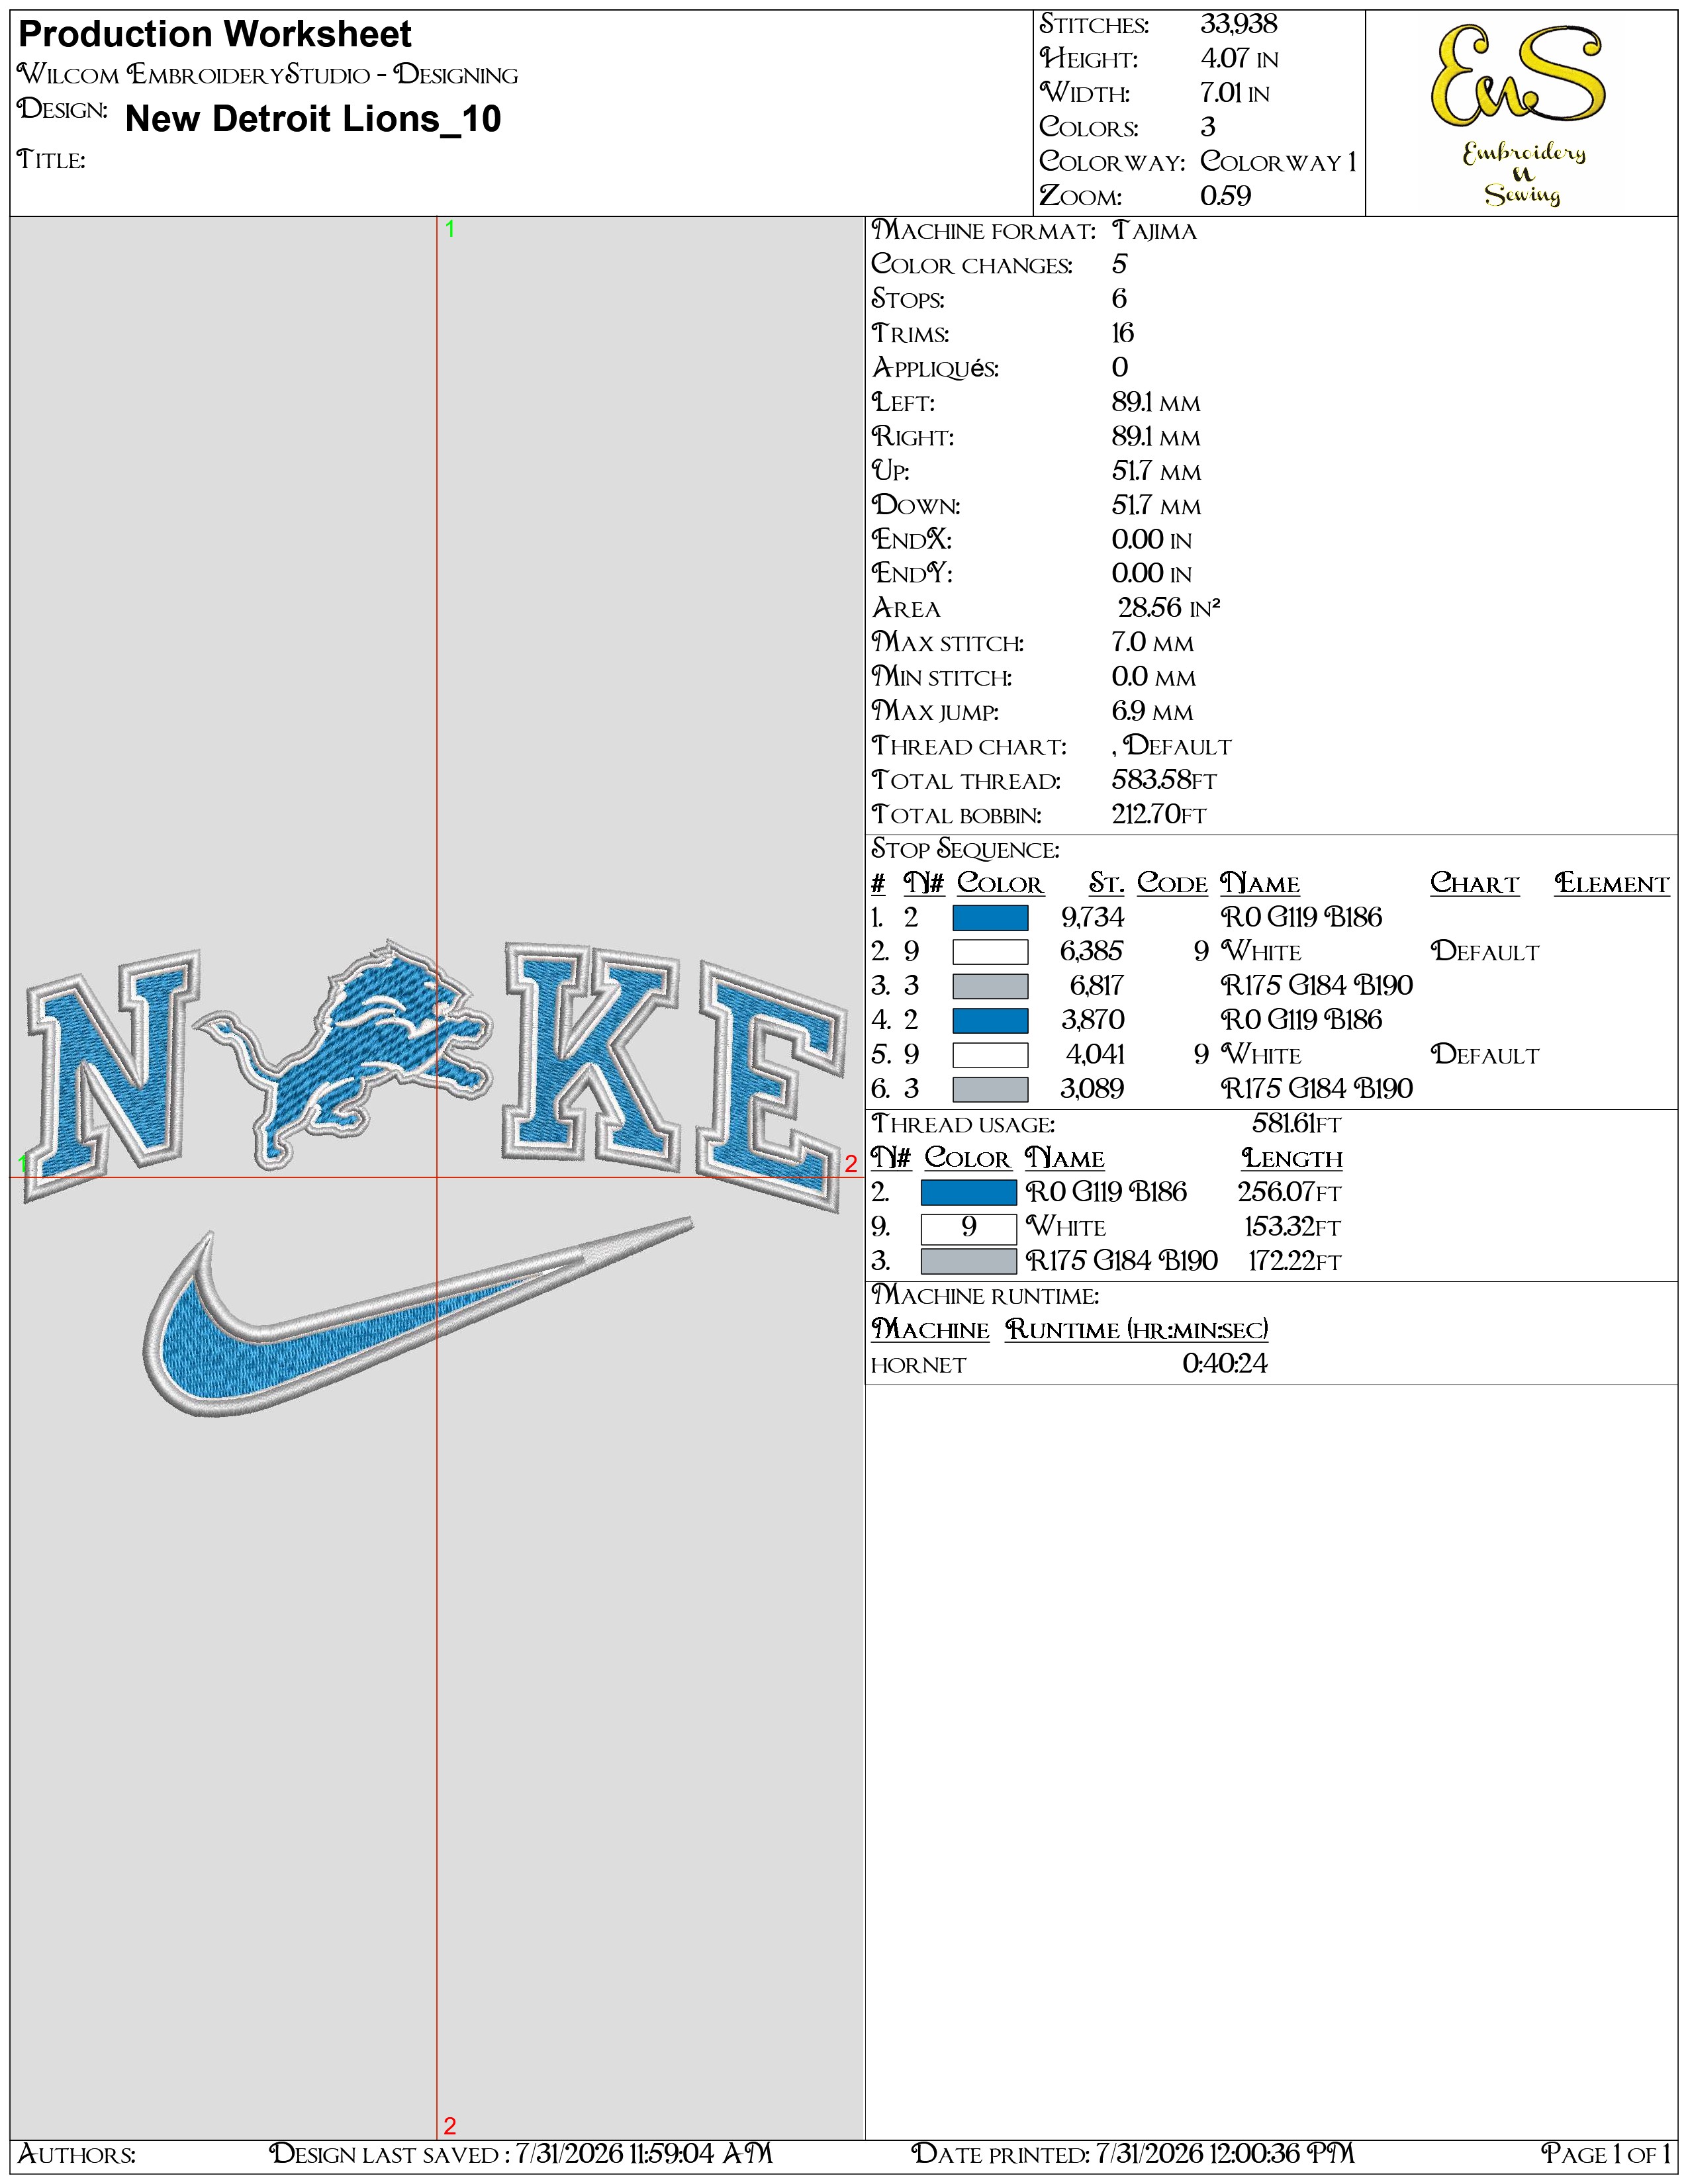The image size is (1688, 2184).
Task: Click the gray swatch in stop sequence row 6
Action: tap(990, 1089)
